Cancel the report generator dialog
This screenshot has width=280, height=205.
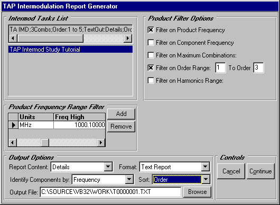231,171
